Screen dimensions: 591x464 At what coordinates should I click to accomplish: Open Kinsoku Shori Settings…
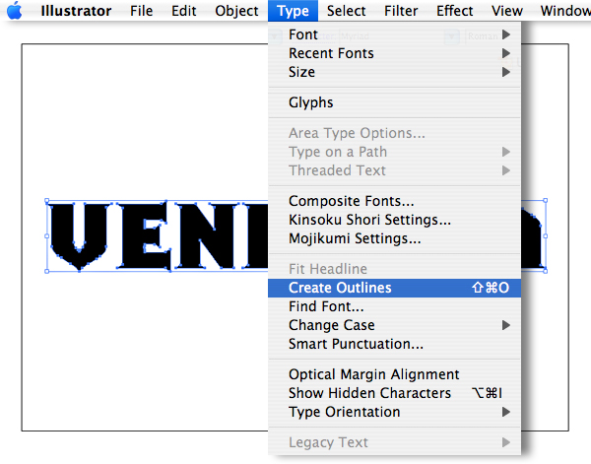pos(394,220)
